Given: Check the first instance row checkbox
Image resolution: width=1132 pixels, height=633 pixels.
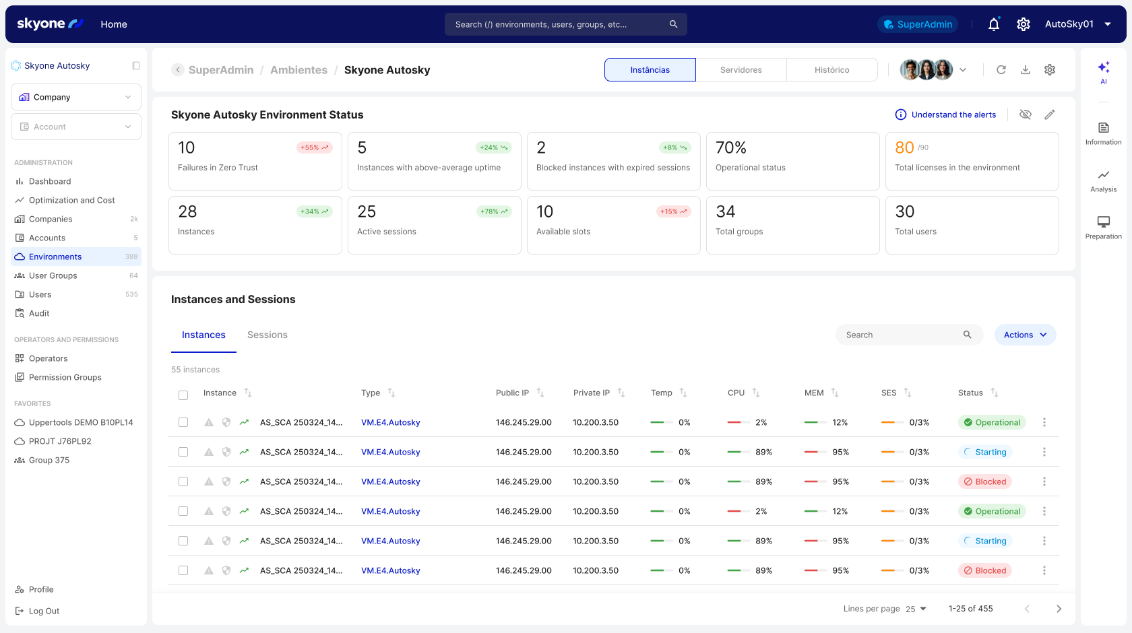Looking at the screenshot, I should (183, 422).
